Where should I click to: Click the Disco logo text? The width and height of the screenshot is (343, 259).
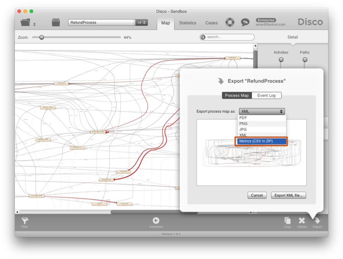click(310, 22)
